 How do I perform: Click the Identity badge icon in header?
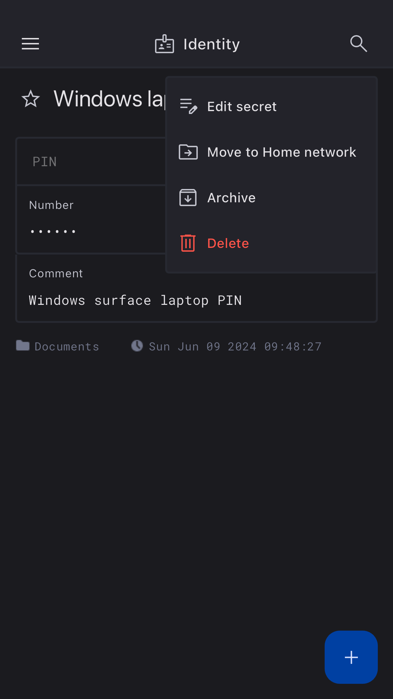164,44
